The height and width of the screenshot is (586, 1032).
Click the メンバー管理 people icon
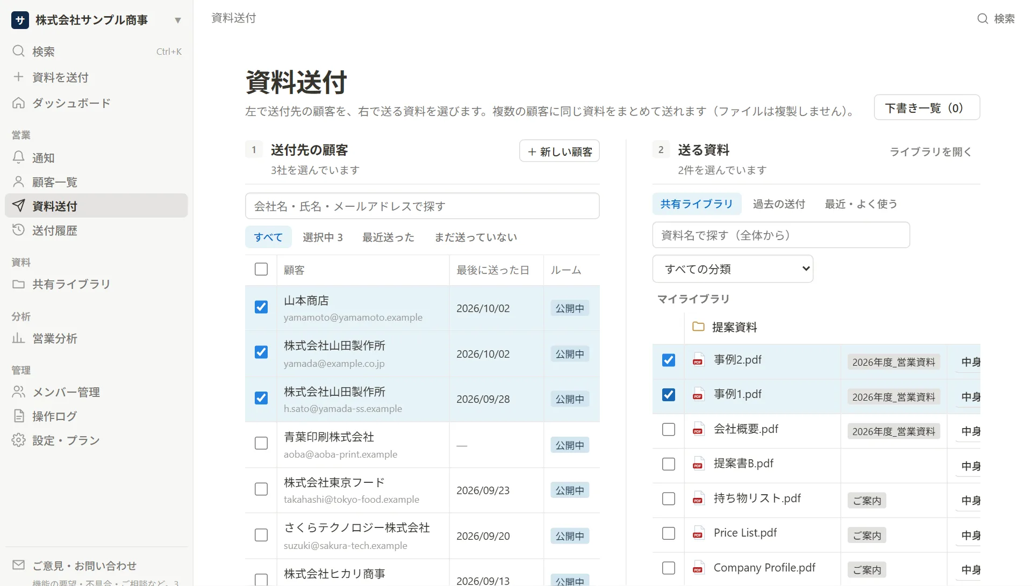pyautogui.click(x=19, y=392)
